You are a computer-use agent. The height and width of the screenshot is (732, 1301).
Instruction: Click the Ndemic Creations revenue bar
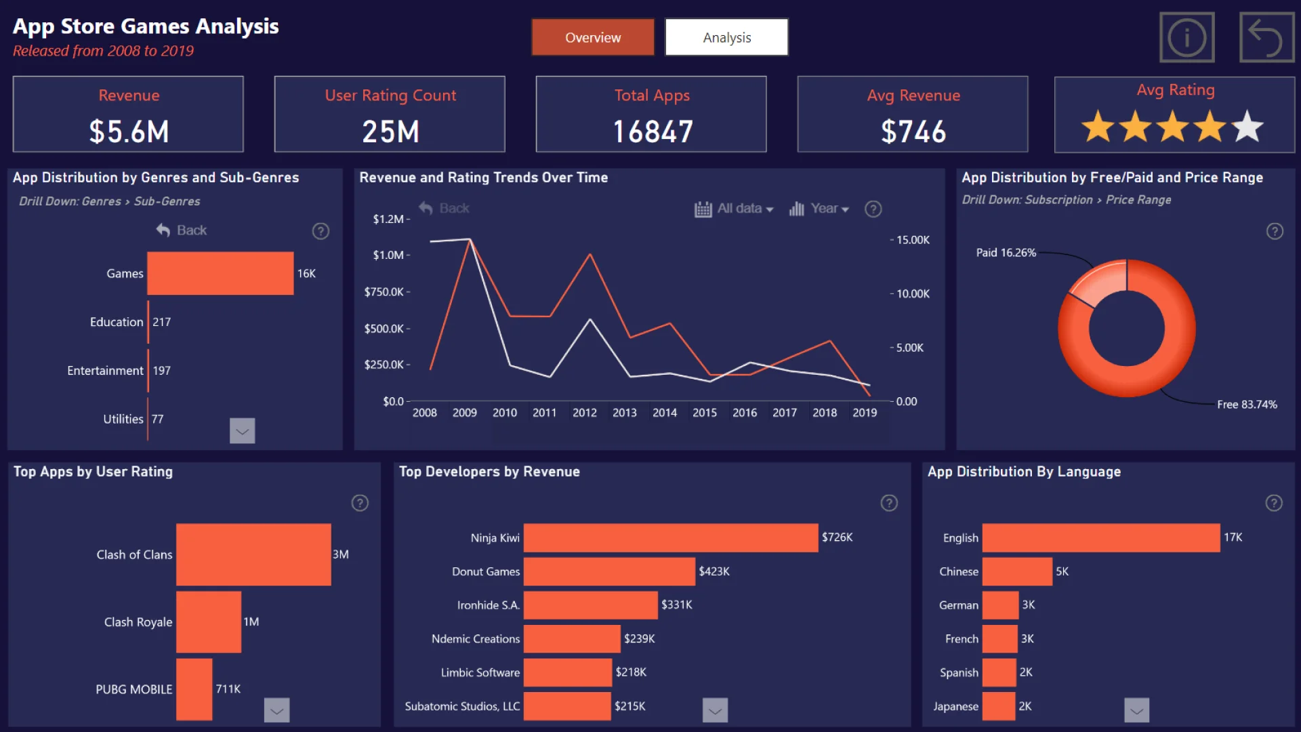(x=572, y=638)
